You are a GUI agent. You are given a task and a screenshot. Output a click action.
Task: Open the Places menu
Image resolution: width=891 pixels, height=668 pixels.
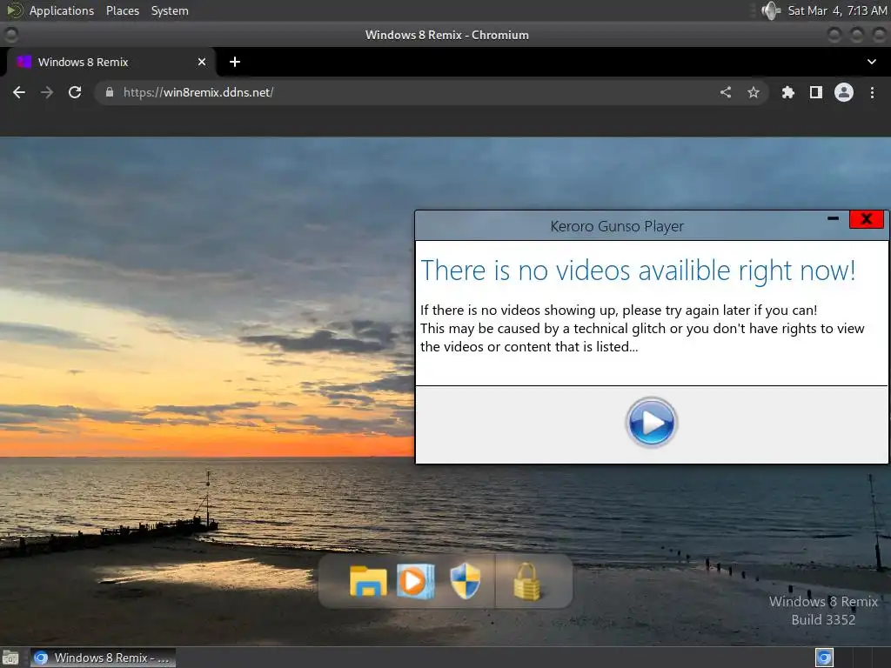point(123,10)
